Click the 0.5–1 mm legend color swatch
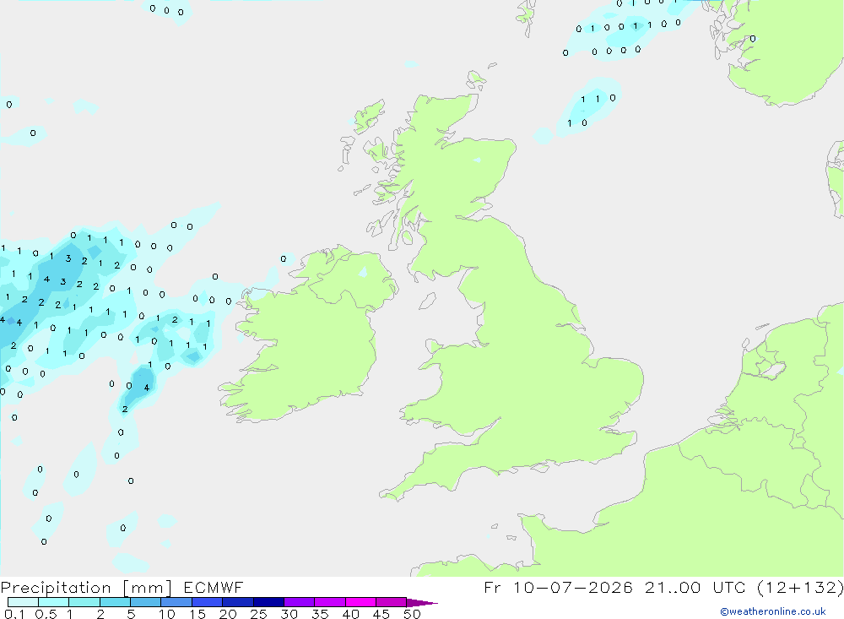Image resolution: width=844 pixels, height=619 pixels. (x=53, y=602)
